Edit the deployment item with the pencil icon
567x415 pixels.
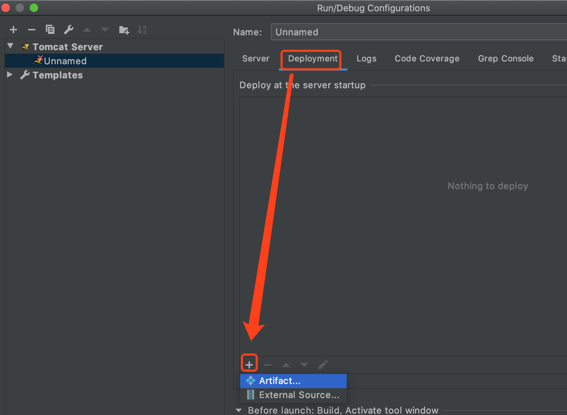[x=323, y=365]
